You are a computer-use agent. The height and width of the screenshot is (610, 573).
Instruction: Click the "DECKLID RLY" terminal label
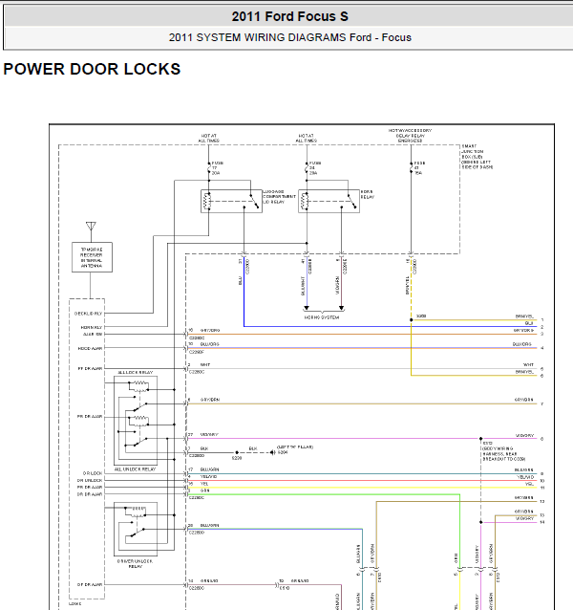click(x=88, y=314)
